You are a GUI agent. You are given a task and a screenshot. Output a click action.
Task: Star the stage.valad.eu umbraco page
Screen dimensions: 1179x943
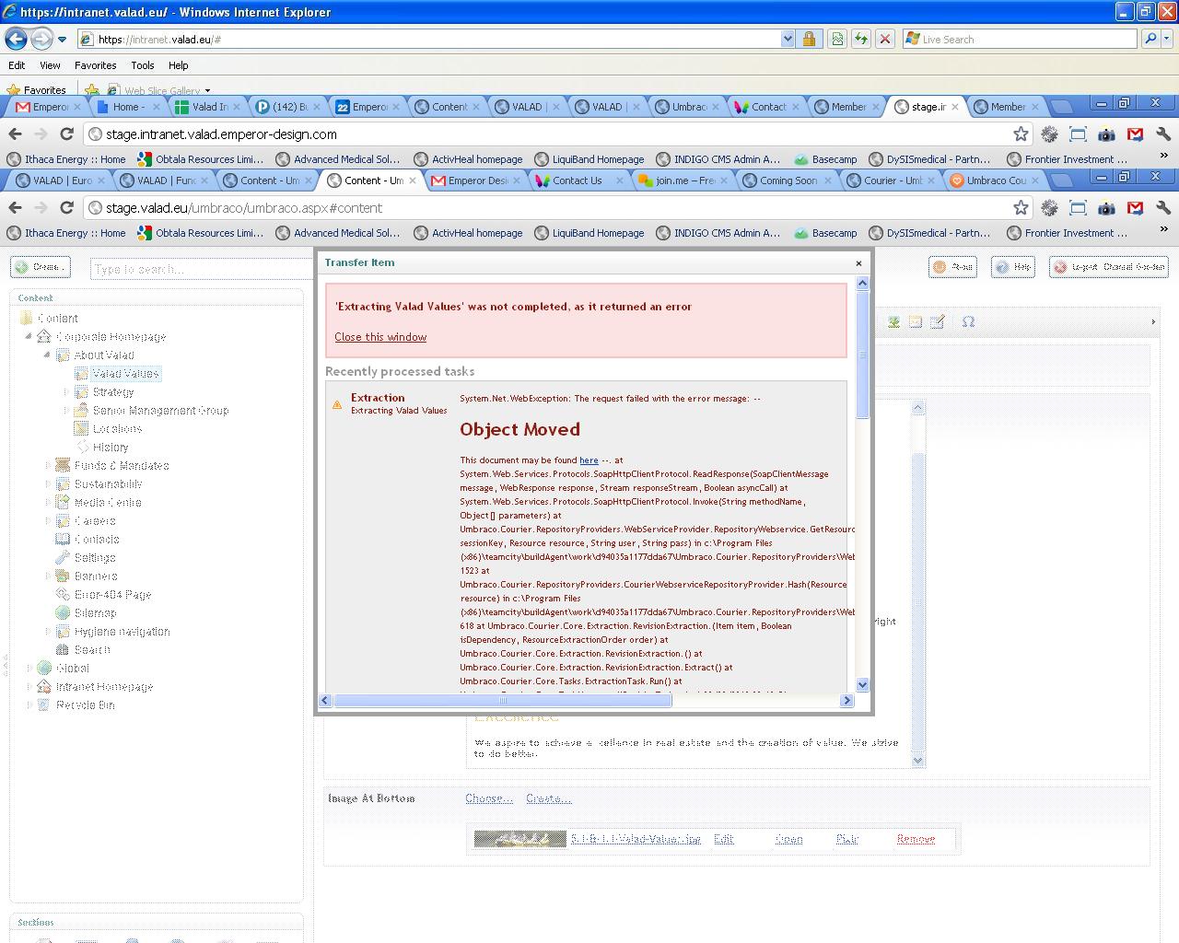click(x=1021, y=208)
